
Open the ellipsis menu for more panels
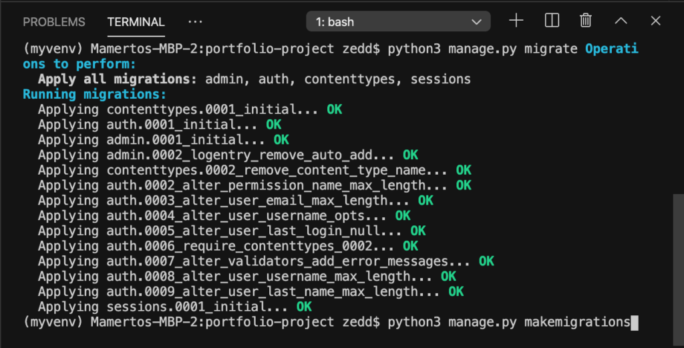(x=195, y=21)
